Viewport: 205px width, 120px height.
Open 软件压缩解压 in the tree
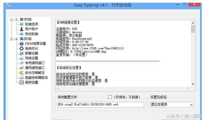[35, 73]
